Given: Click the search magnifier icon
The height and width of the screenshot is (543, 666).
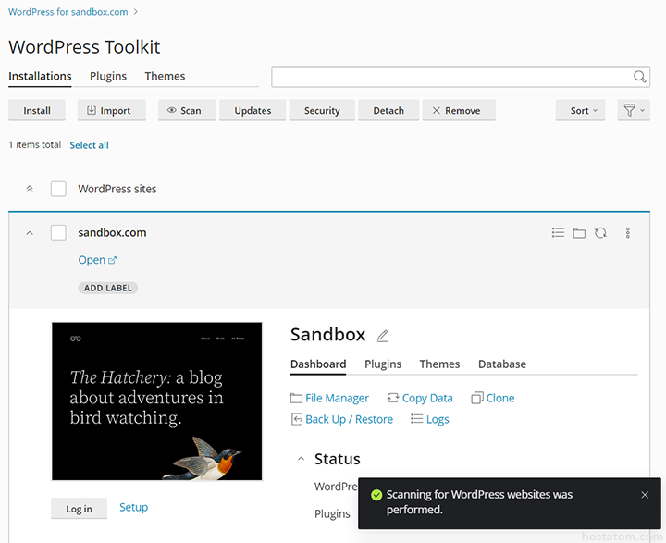Looking at the screenshot, I should tap(639, 77).
